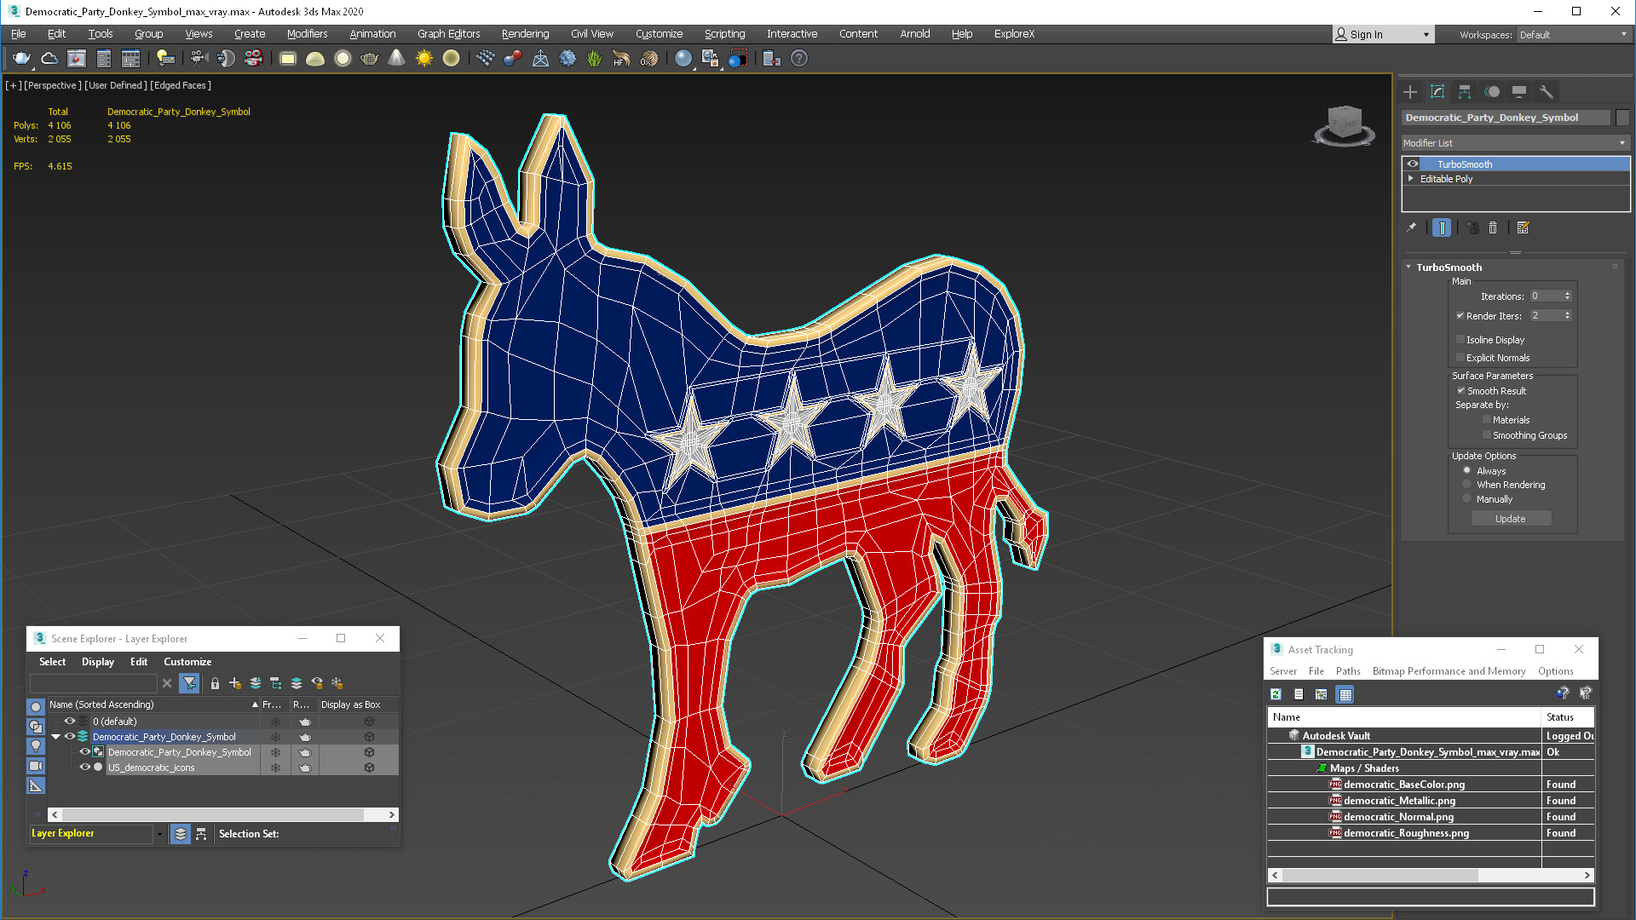Expand the Editable Poly stack entry
Screen dimensions: 1636x920
point(1411,179)
